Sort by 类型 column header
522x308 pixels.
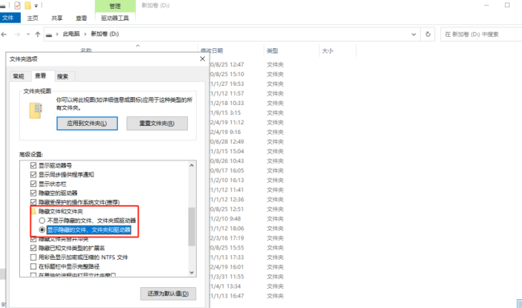pos(272,51)
